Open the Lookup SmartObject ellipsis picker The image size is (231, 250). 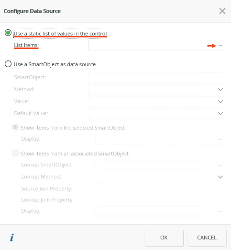click(x=220, y=165)
